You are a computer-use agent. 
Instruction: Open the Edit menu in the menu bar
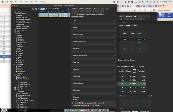tap(11, 2)
